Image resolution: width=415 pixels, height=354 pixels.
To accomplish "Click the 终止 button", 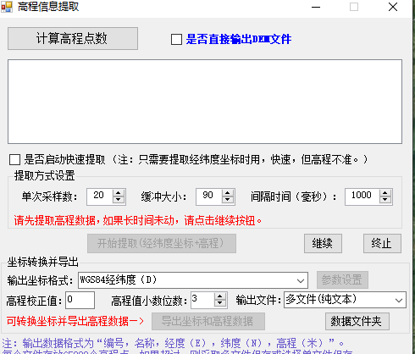I will (x=382, y=243).
